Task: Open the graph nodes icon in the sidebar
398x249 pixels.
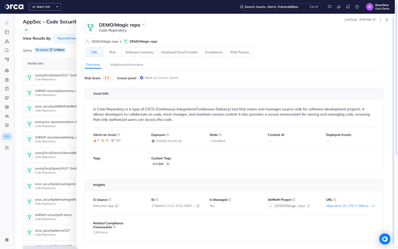Action: coord(7,59)
